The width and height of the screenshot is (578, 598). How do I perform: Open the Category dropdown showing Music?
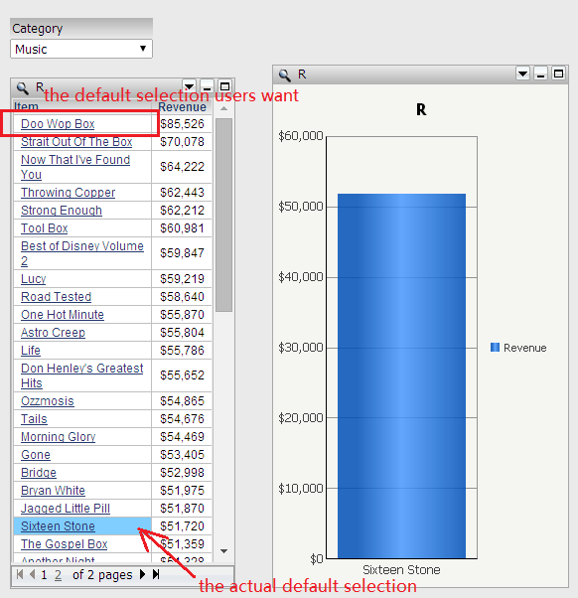81,49
